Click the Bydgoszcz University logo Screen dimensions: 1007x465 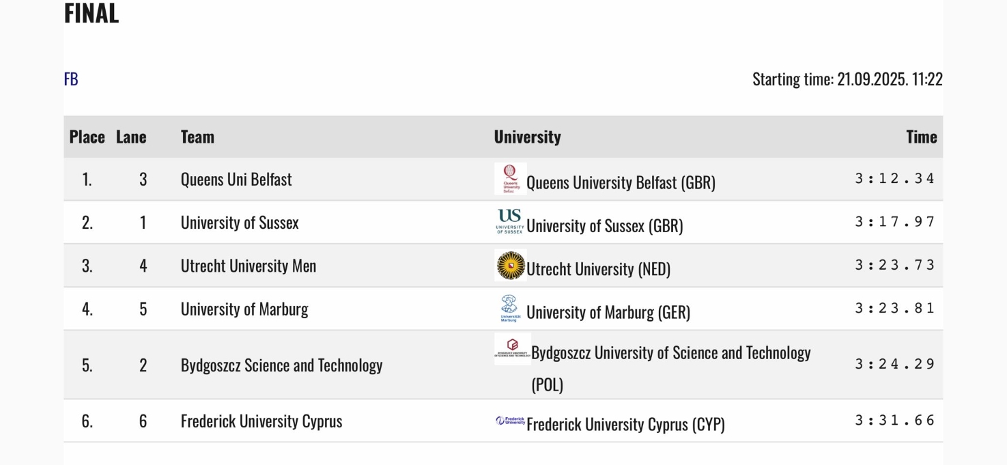click(512, 348)
